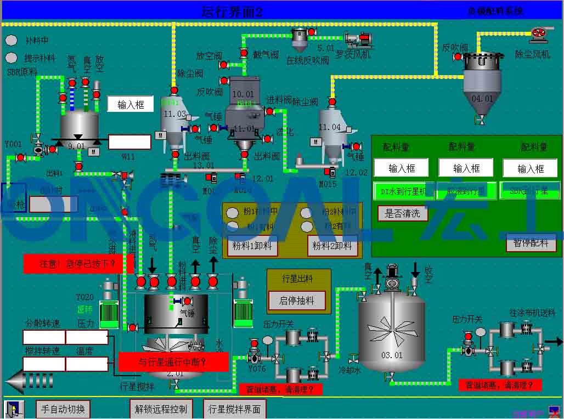The width and height of the screenshot is (564, 419).
Task: Click the 分散转速 value field
Action: click(44, 337)
